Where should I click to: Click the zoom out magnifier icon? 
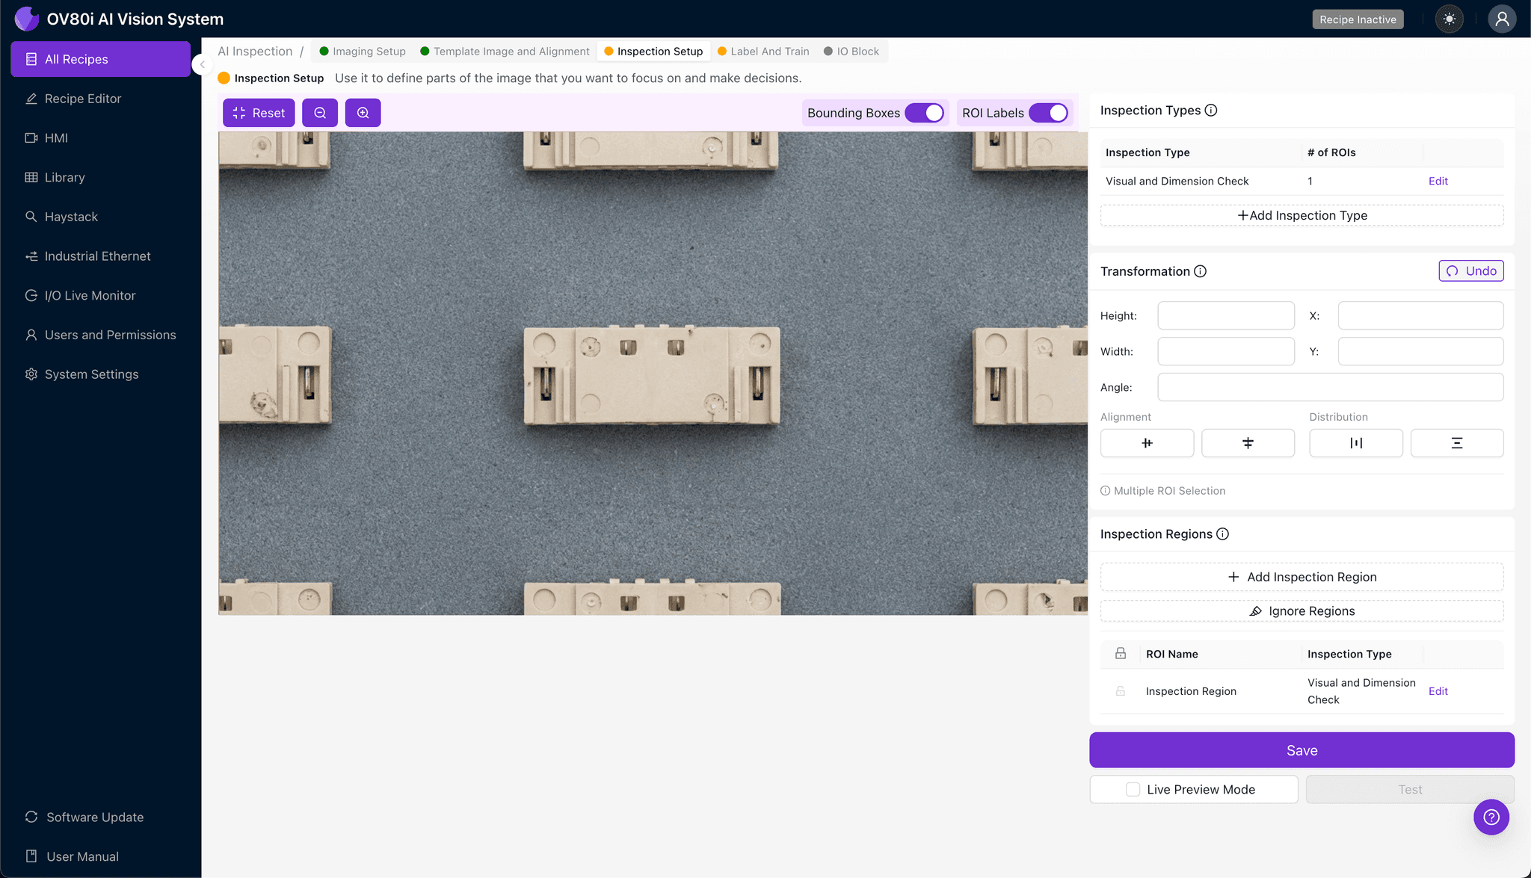[320, 113]
